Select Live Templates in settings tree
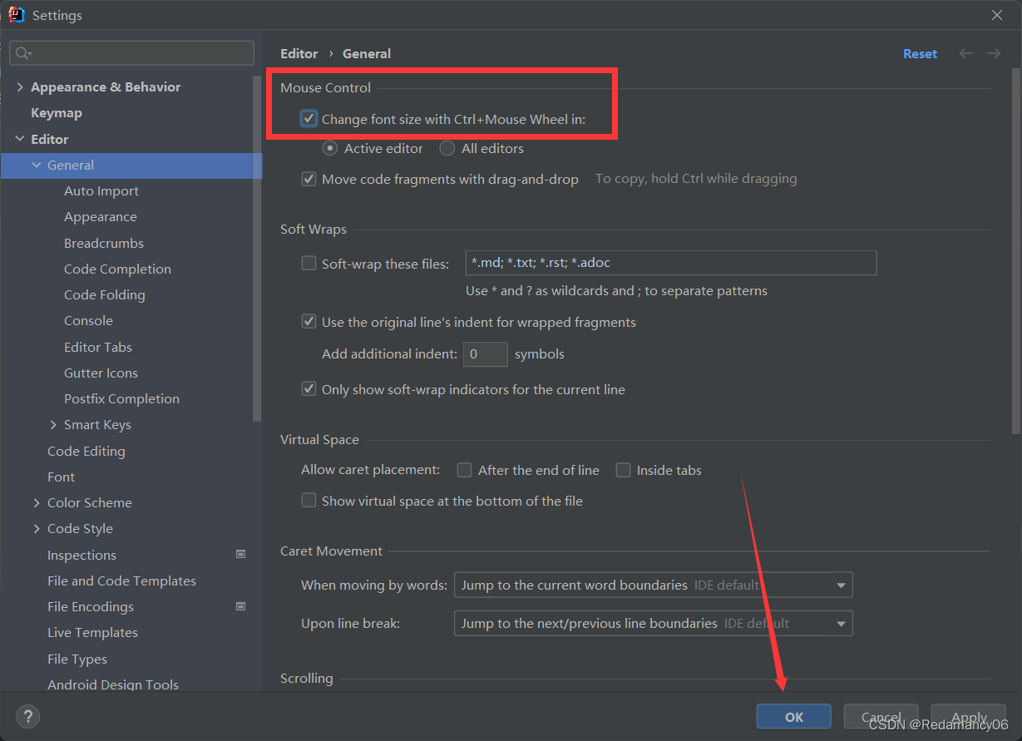 [x=92, y=633]
